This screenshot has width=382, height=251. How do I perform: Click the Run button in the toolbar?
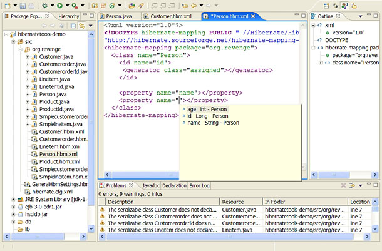[x=61, y=6]
